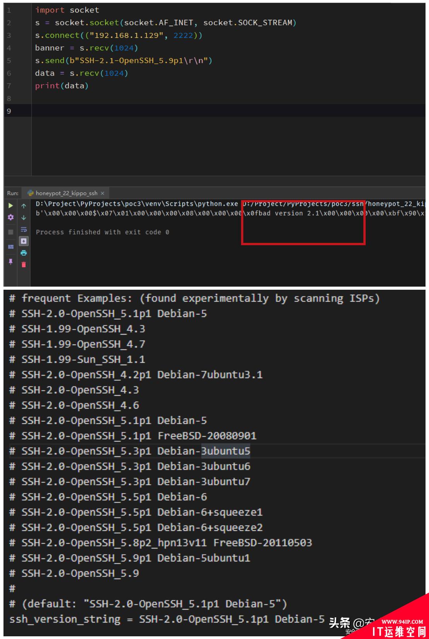Click highlighted 'Debian-3ubuntu5' line
429x639 pixels.
129,451
